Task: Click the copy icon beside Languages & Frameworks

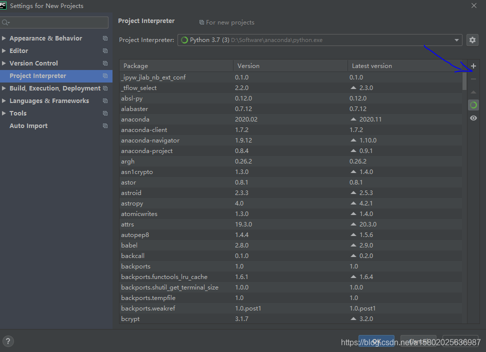Action: click(105, 100)
